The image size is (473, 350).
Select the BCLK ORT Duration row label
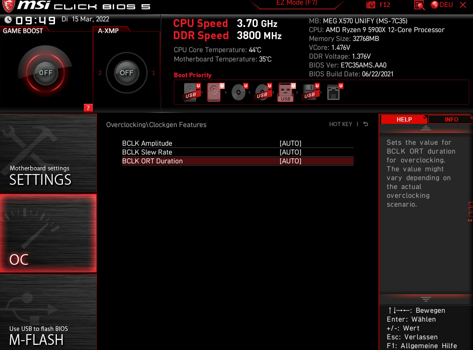click(152, 161)
